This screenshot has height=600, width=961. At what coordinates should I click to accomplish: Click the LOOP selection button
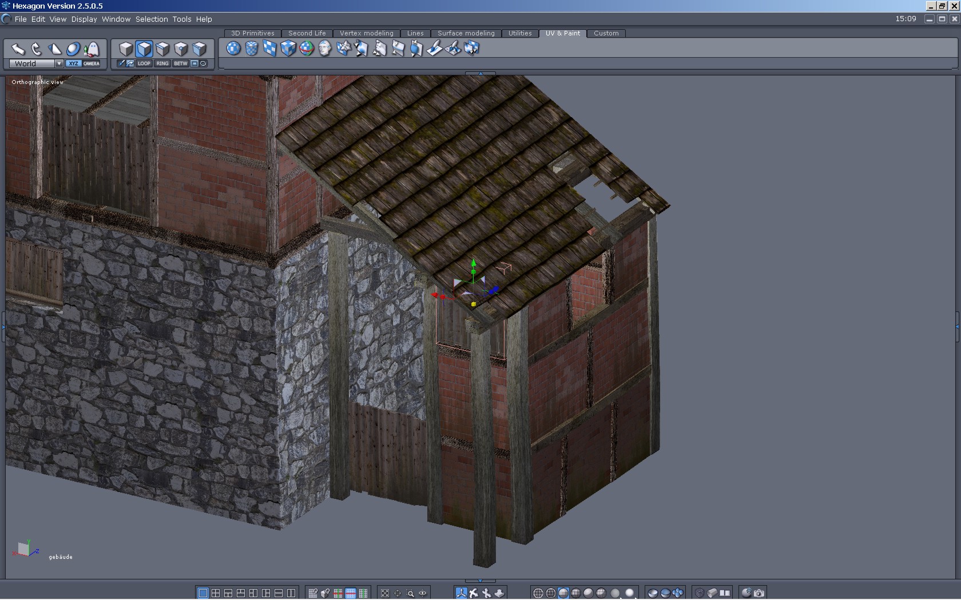(144, 63)
